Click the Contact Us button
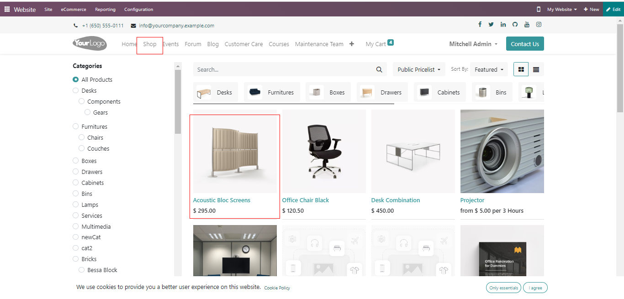The width and height of the screenshot is (624, 299). pos(524,44)
